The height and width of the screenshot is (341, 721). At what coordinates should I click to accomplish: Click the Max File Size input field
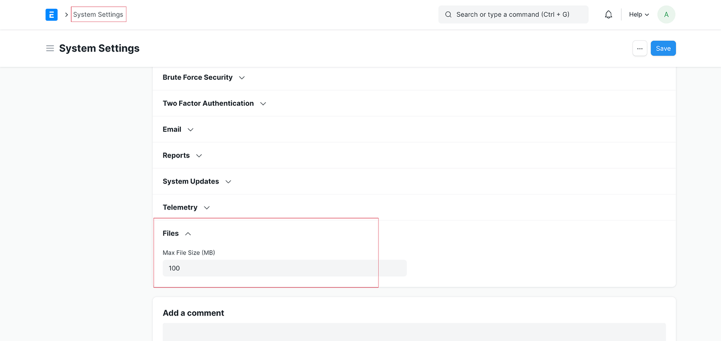(285, 267)
